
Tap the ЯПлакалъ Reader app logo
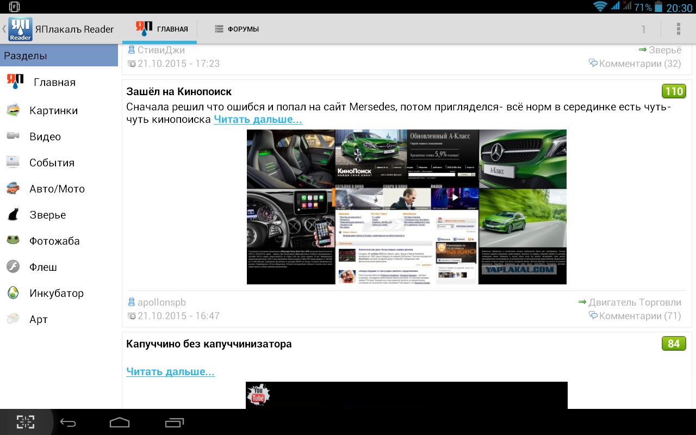pos(20,29)
